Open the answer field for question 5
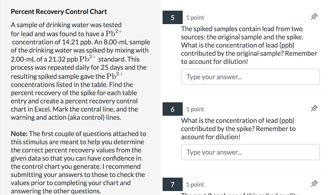Viewport: 328px width, 195px height. coord(250,77)
